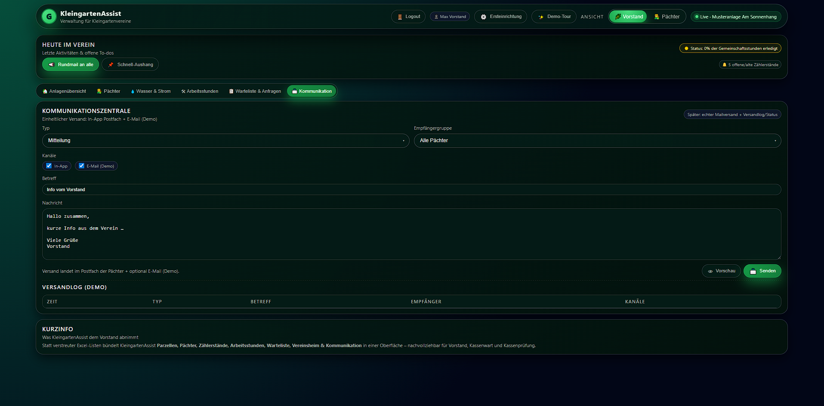Click the Gemeinschaftsstunden status indicator

730,48
